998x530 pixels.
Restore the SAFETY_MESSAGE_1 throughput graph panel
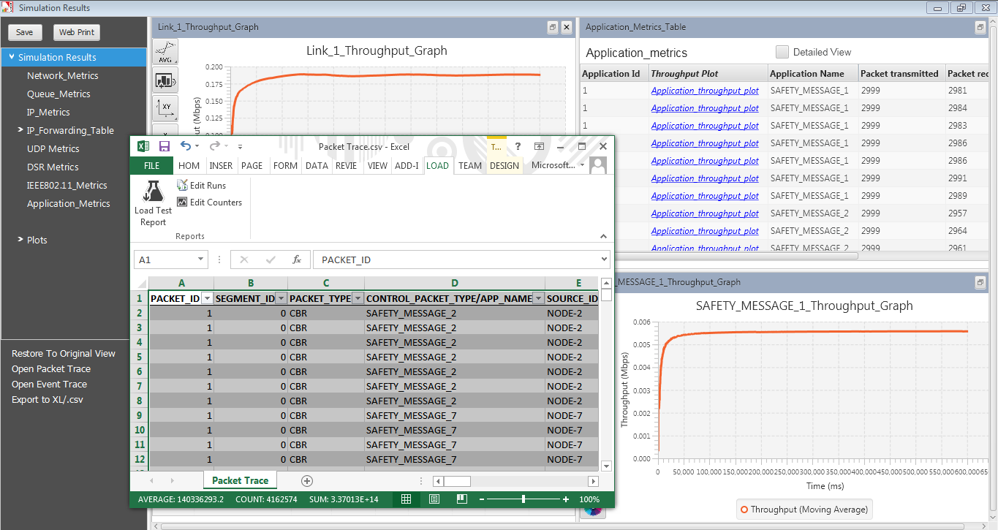click(980, 282)
